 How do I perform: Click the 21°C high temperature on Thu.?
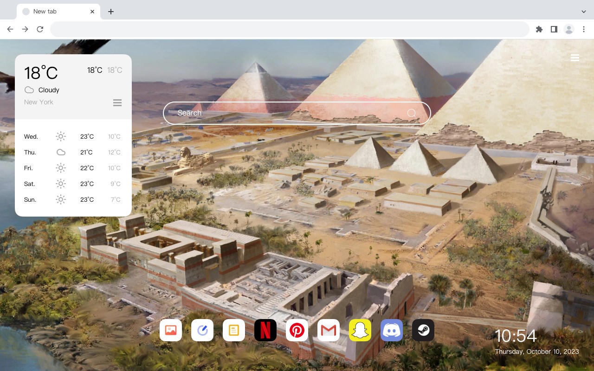click(86, 152)
